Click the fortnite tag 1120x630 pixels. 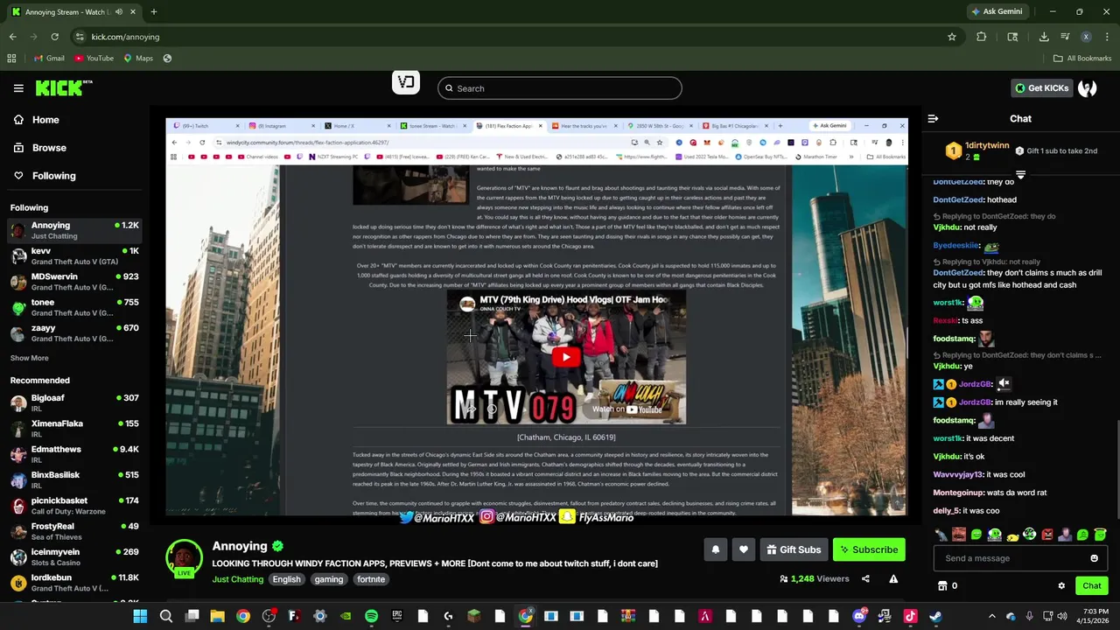pos(371,579)
